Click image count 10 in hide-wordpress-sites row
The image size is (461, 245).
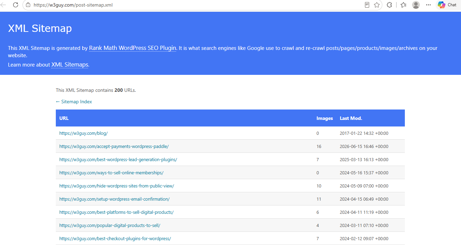(319, 186)
